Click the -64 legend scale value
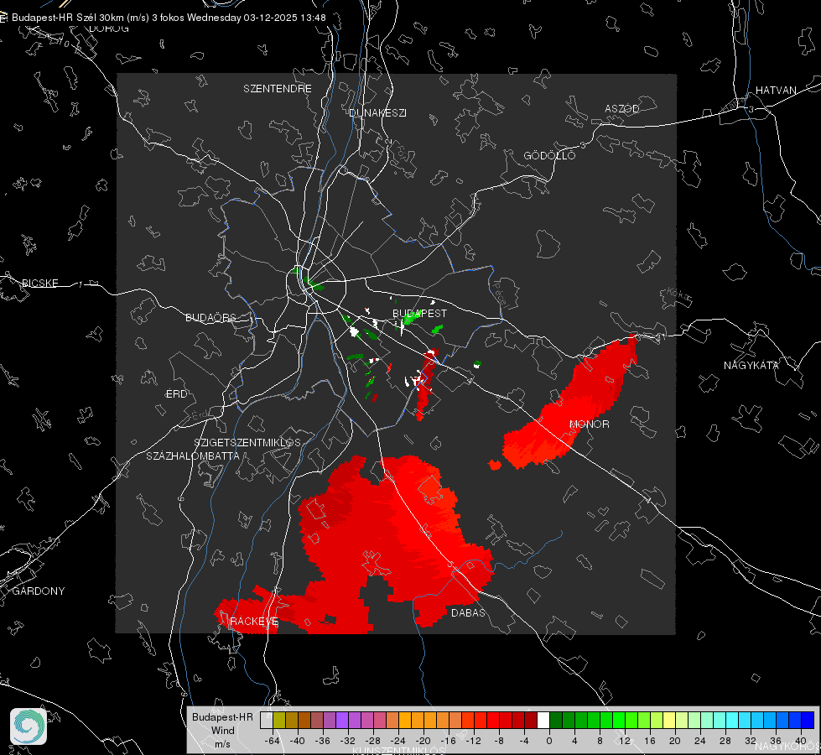 tap(273, 742)
